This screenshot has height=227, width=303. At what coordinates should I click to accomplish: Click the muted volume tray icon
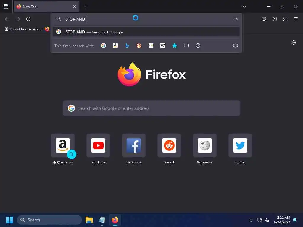click(x=267, y=220)
